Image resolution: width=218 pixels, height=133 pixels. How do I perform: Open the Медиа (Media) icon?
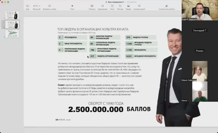pyautogui.click(x=128, y=6)
